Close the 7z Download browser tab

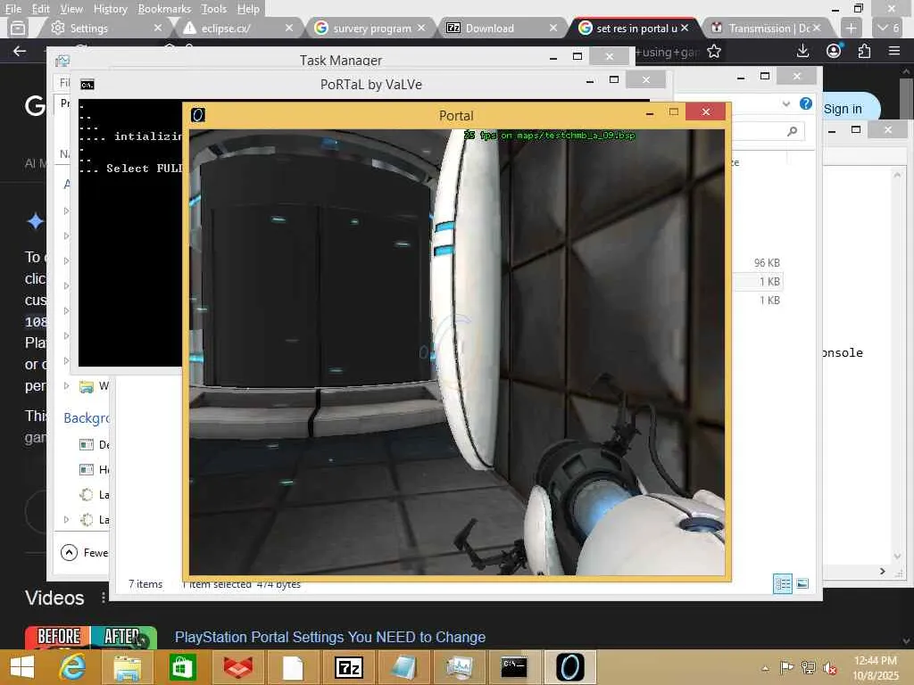(553, 28)
